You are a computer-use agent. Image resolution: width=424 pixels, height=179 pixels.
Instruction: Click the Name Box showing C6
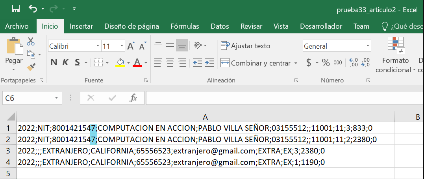point(32,98)
